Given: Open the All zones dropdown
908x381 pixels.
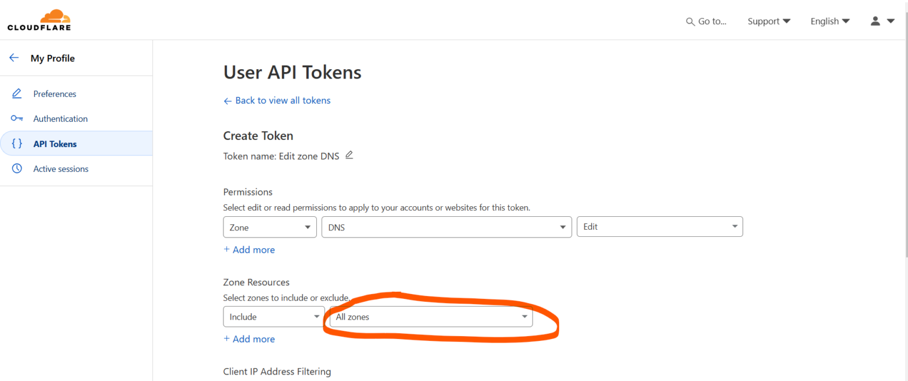Looking at the screenshot, I should point(429,317).
